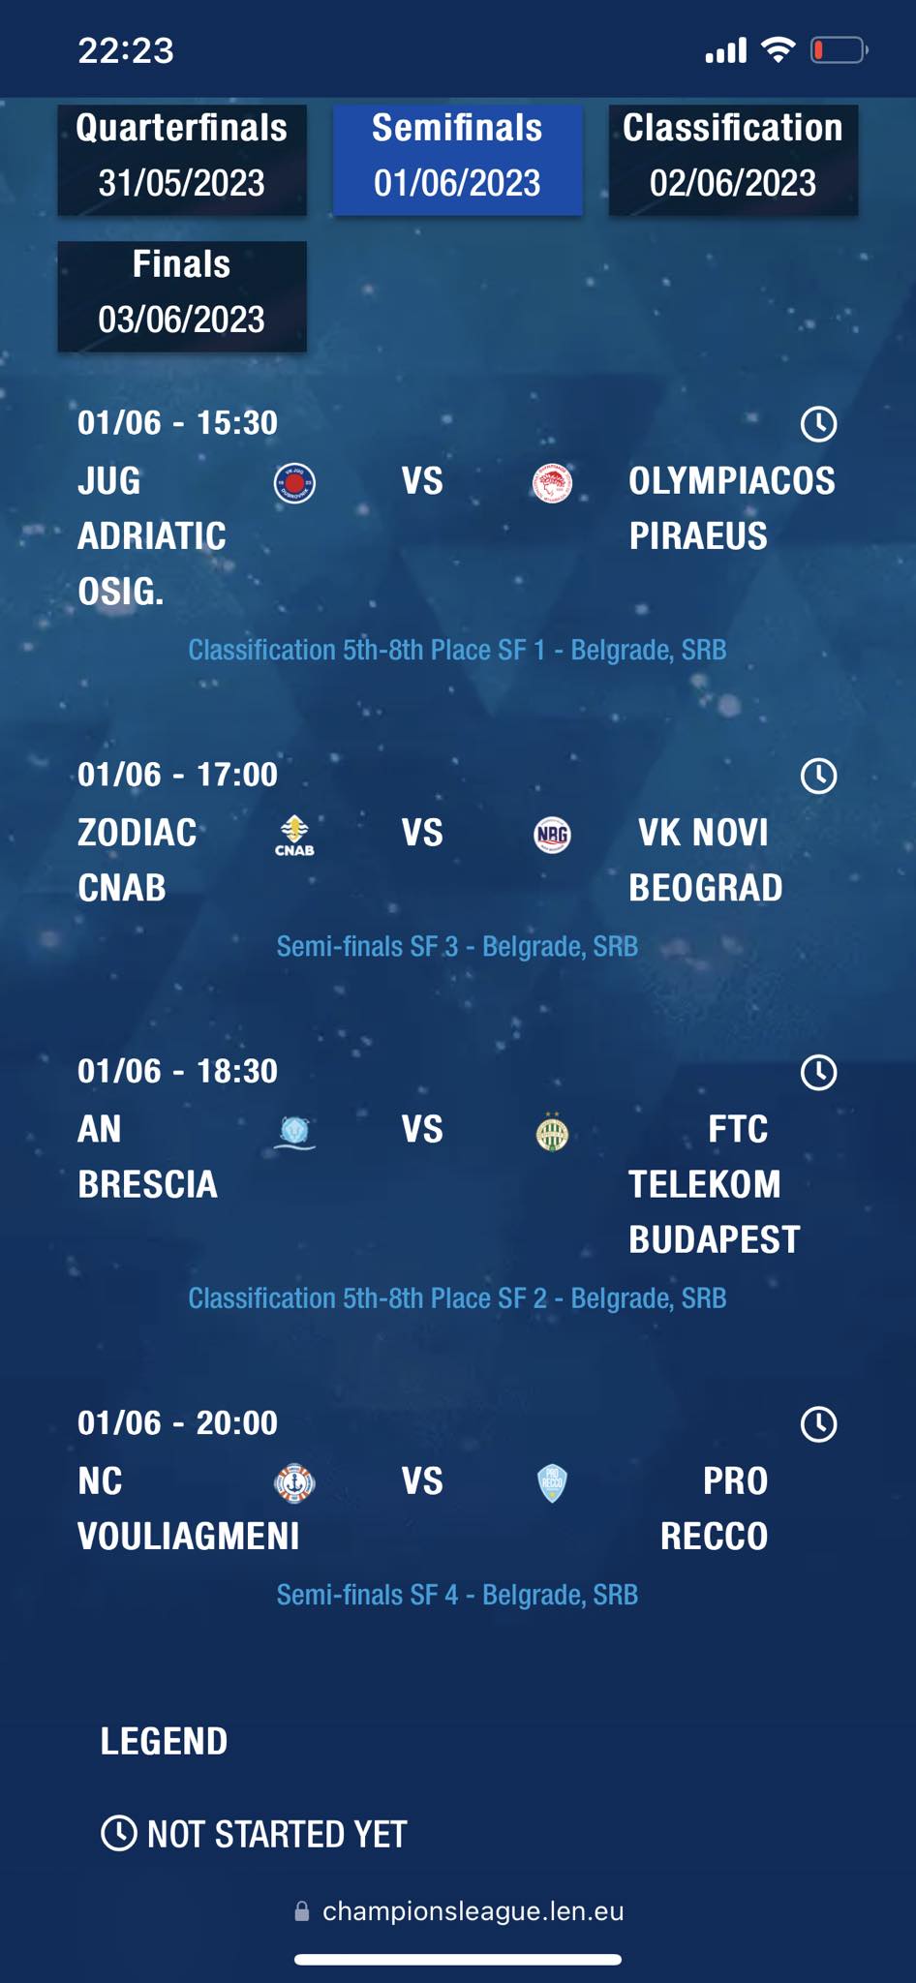Open the Classification 5th-8th Place SF 1 link

pos(457,650)
